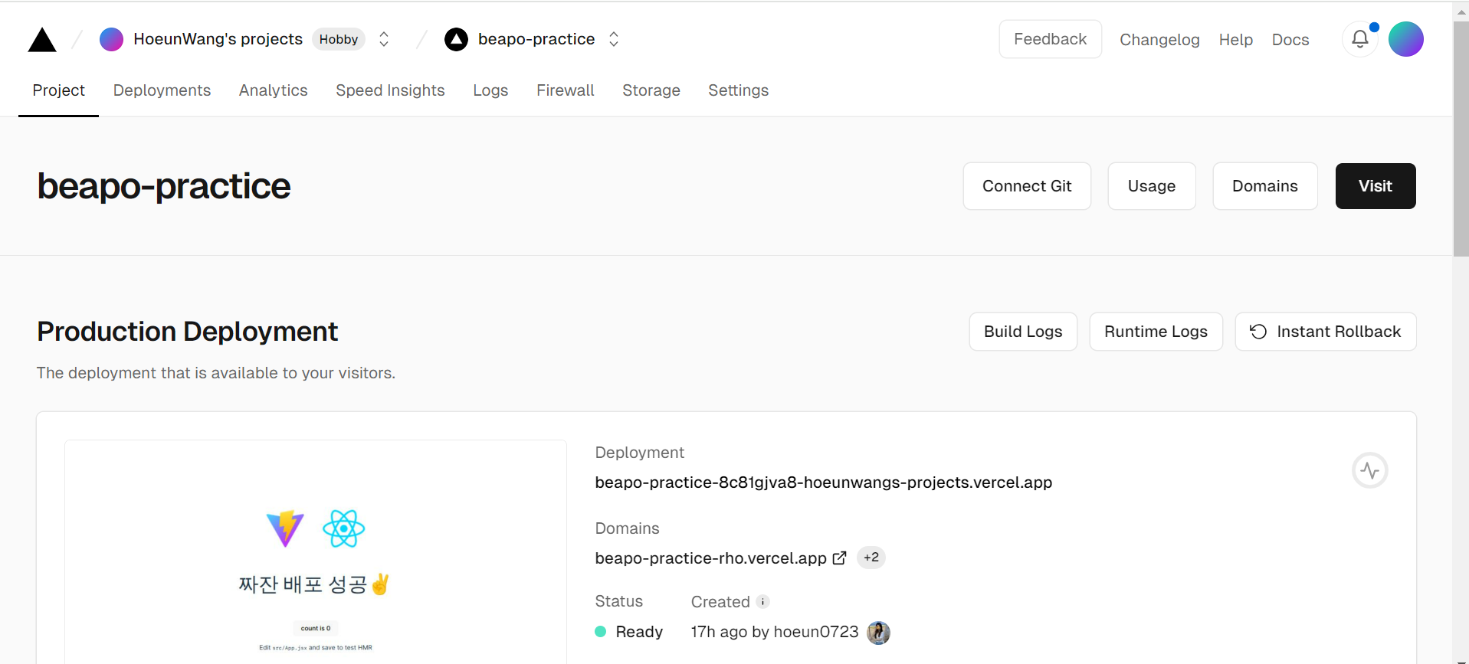Click the Instant Rollback button
The width and height of the screenshot is (1469, 664).
coord(1325,332)
